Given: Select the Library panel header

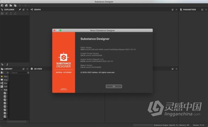Looking at the screenshot, I should [7, 69].
